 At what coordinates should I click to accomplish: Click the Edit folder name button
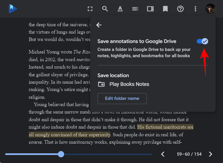[x=122, y=98]
